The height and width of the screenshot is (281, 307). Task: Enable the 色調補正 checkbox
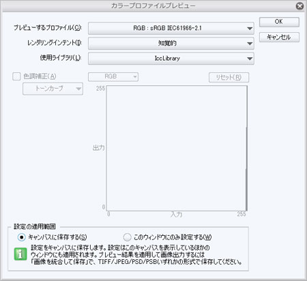point(16,76)
